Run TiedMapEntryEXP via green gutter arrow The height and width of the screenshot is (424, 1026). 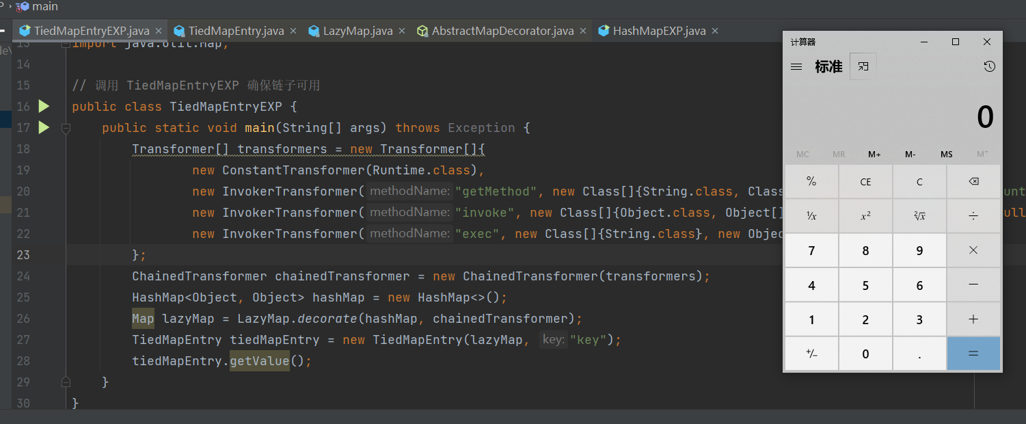tap(43, 106)
